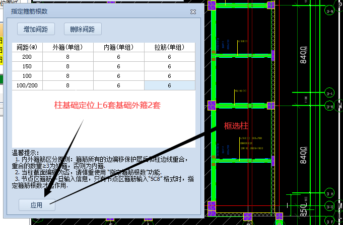The width and height of the screenshot is (343, 225).
Task: Select the 100/200 spacing row cell
Action: click(27, 85)
